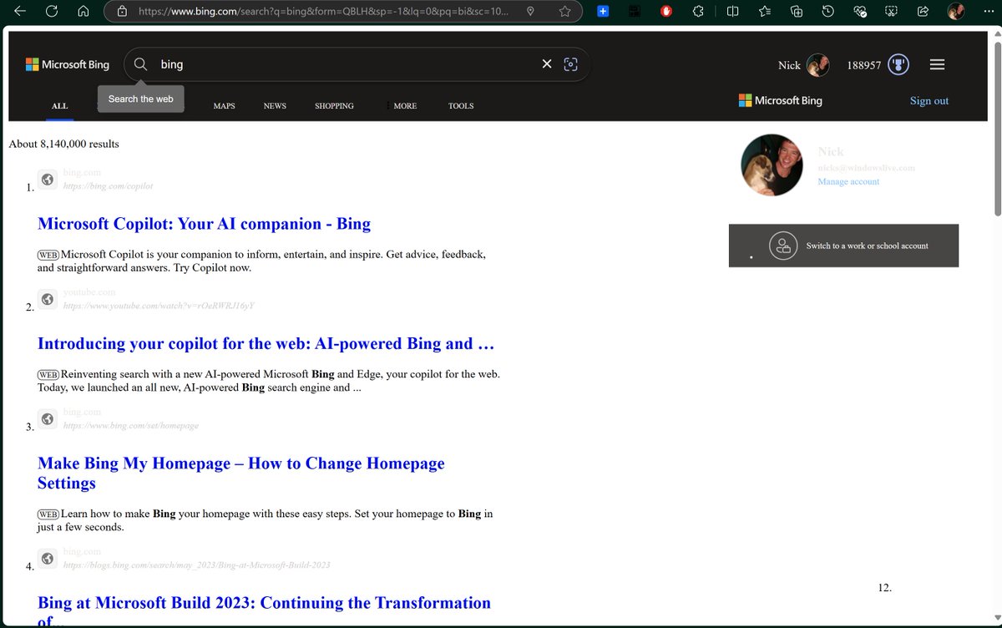This screenshot has height=628, width=1002.
Task: Click the Manage account link
Action: 848,181
